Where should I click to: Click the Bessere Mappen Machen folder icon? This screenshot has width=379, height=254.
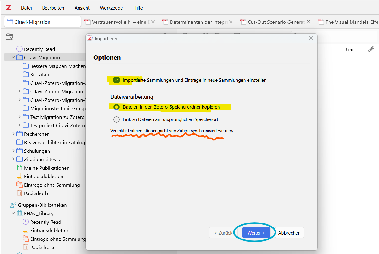click(x=25, y=66)
